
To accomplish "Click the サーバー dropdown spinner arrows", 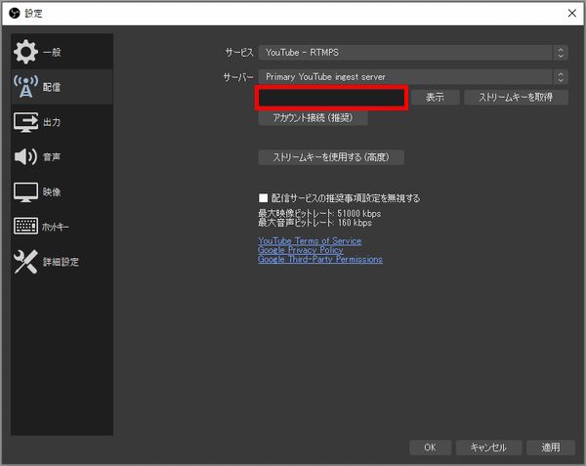I will 561,77.
